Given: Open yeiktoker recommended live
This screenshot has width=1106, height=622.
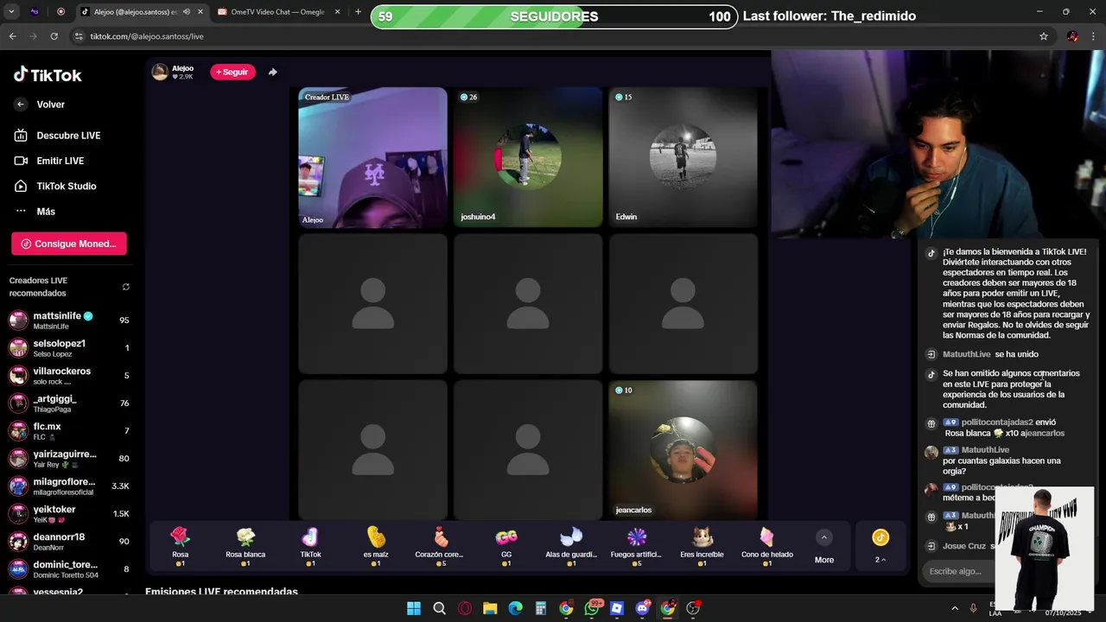Looking at the screenshot, I should [69, 514].
